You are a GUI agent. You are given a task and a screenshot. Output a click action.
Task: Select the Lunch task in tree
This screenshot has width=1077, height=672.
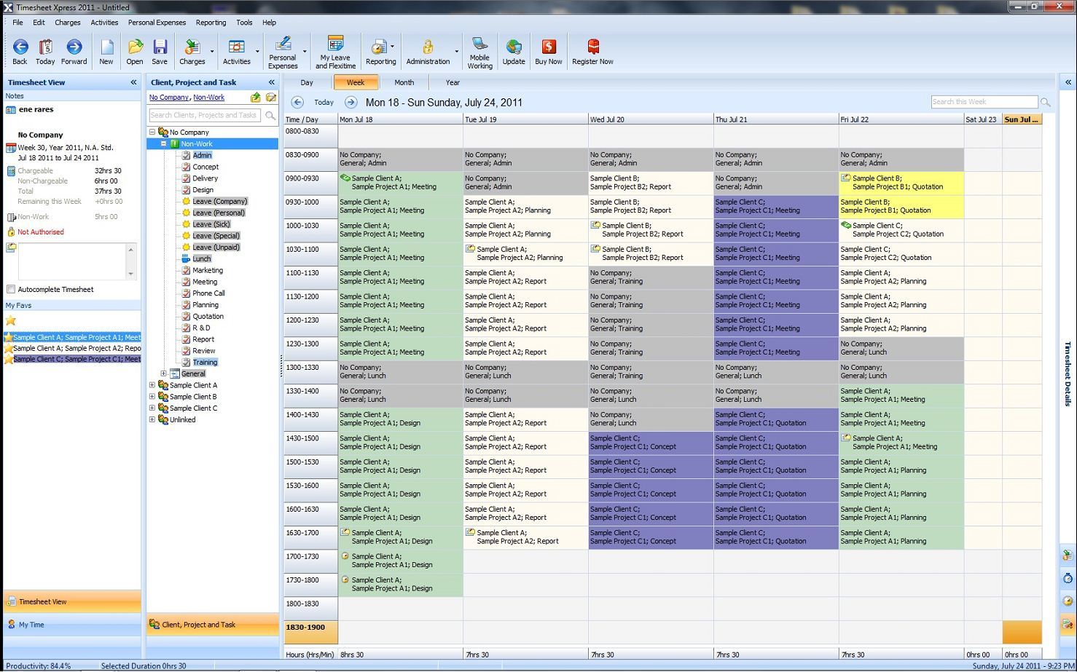(x=202, y=259)
